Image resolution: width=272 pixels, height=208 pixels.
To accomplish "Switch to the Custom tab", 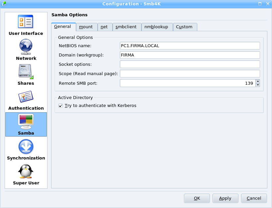I will click(x=185, y=27).
